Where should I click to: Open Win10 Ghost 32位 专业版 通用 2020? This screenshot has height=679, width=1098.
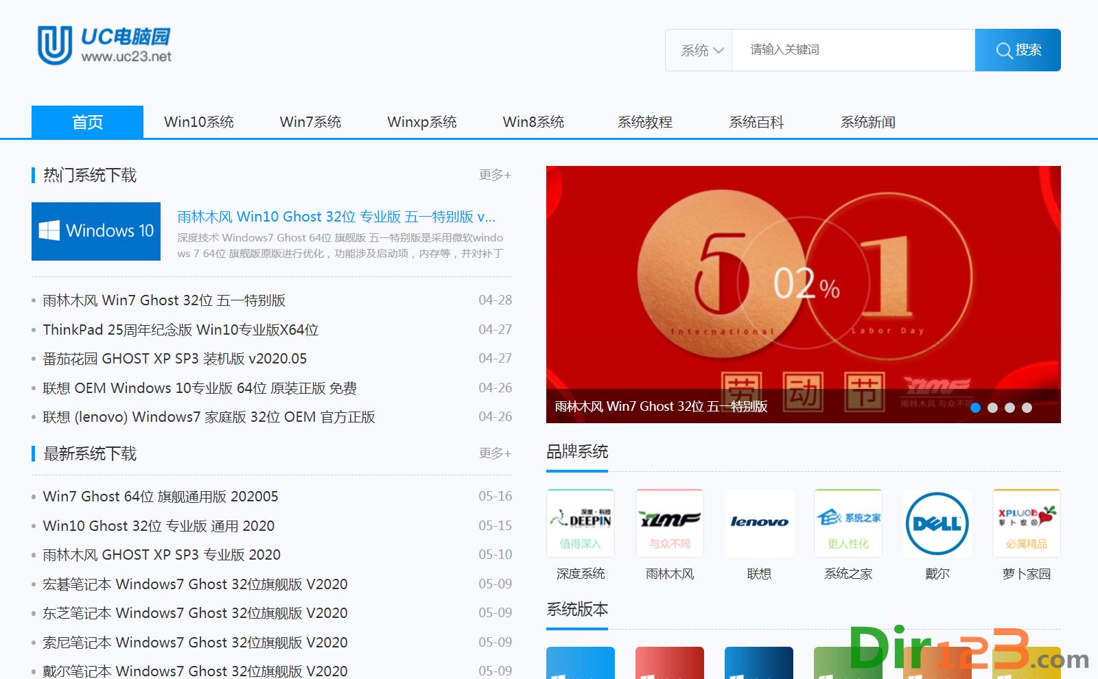[x=159, y=526]
